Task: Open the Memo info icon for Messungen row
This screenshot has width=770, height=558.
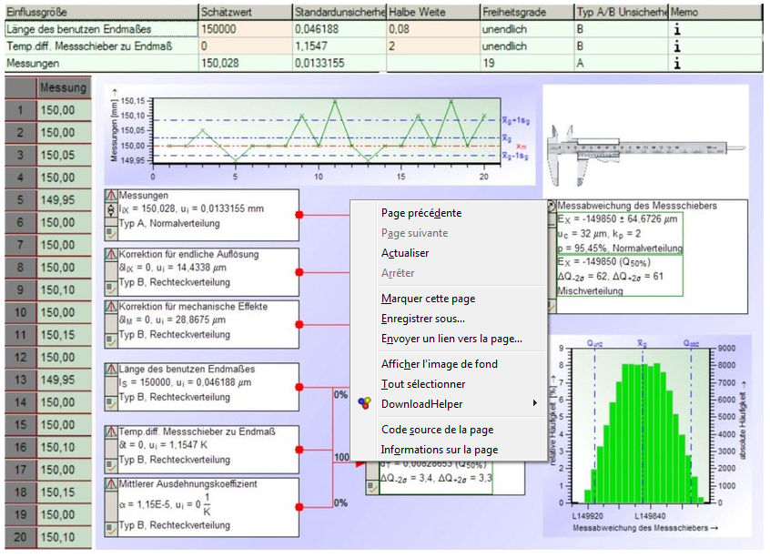Action: pyautogui.click(x=678, y=64)
